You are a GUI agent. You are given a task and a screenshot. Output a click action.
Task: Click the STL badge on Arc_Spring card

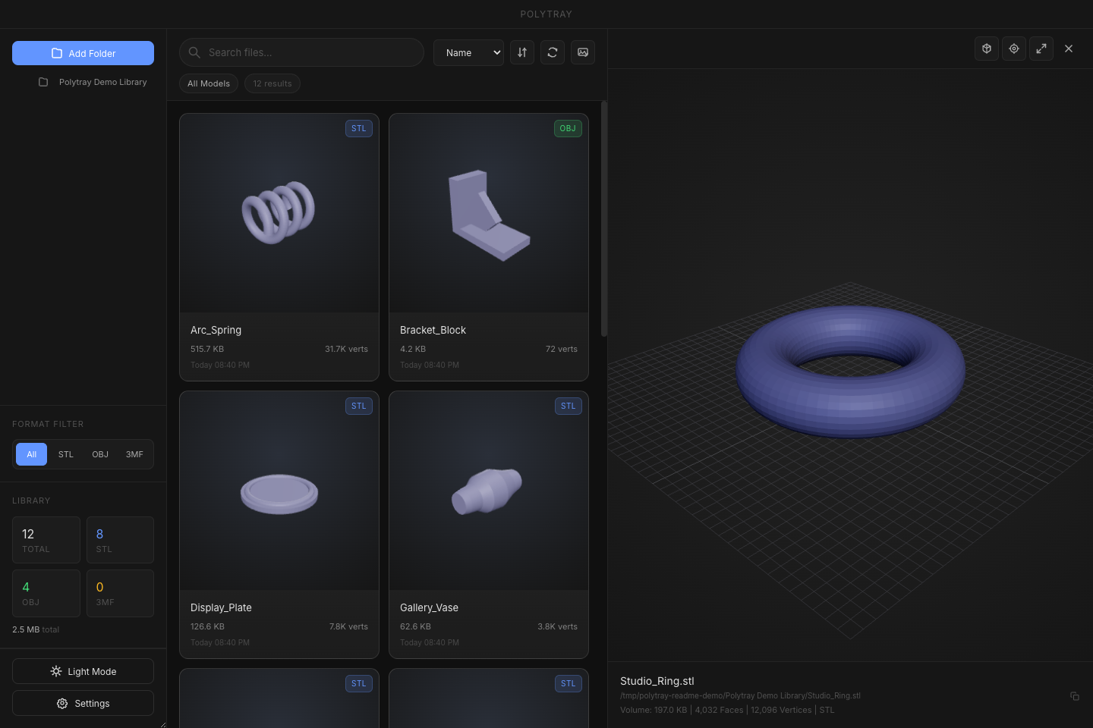pos(359,128)
